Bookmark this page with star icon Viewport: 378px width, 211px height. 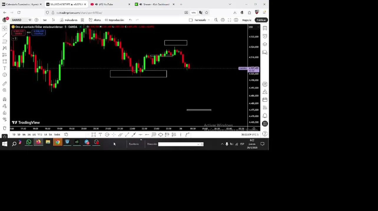click(206, 13)
